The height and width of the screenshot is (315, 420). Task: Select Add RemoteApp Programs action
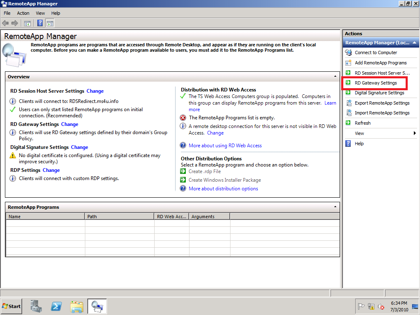(381, 63)
